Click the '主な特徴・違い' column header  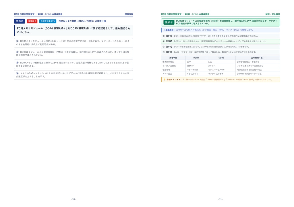pyautogui.click(x=258, y=58)
